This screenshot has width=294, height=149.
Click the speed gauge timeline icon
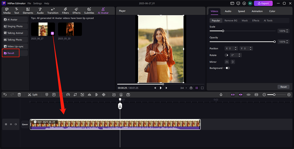click(68, 95)
